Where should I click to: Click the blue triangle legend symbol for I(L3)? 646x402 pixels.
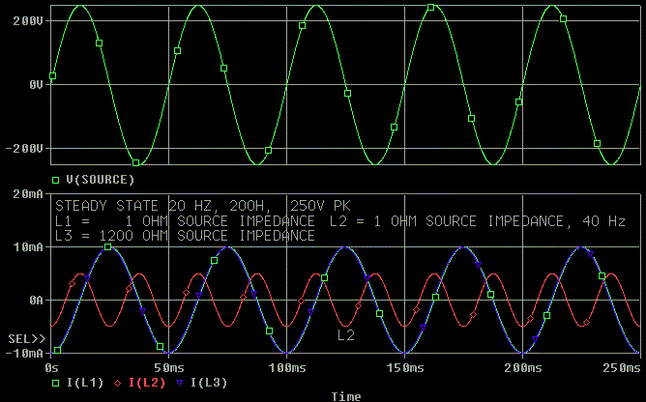tap(181, 383)
